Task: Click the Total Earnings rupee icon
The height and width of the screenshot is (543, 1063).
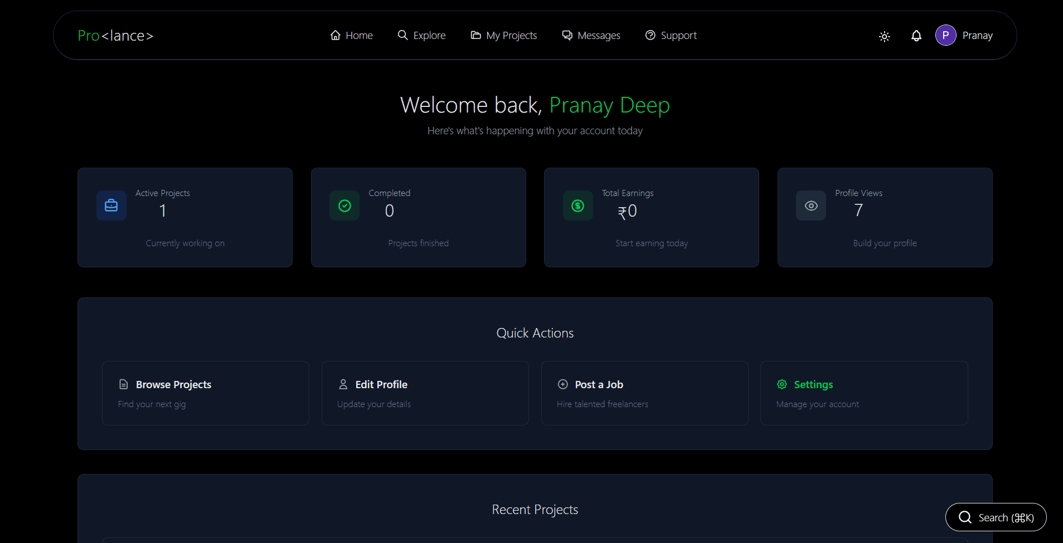Action: [577, 206]
